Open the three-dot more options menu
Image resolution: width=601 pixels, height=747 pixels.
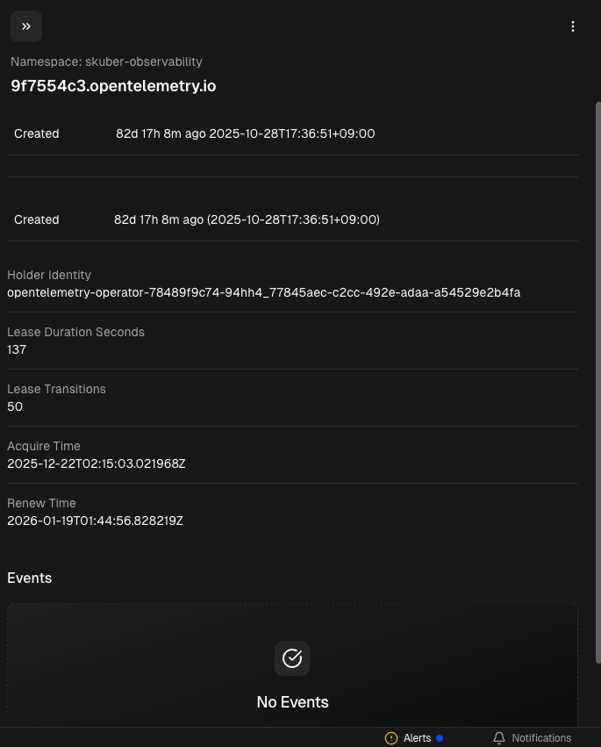click(573, 26)
